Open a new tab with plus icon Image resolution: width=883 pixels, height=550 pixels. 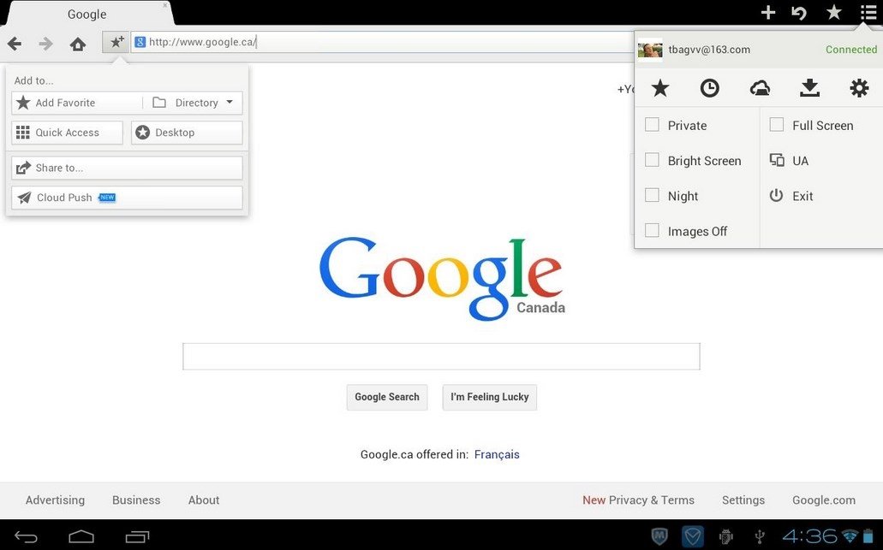pos(768,12)
